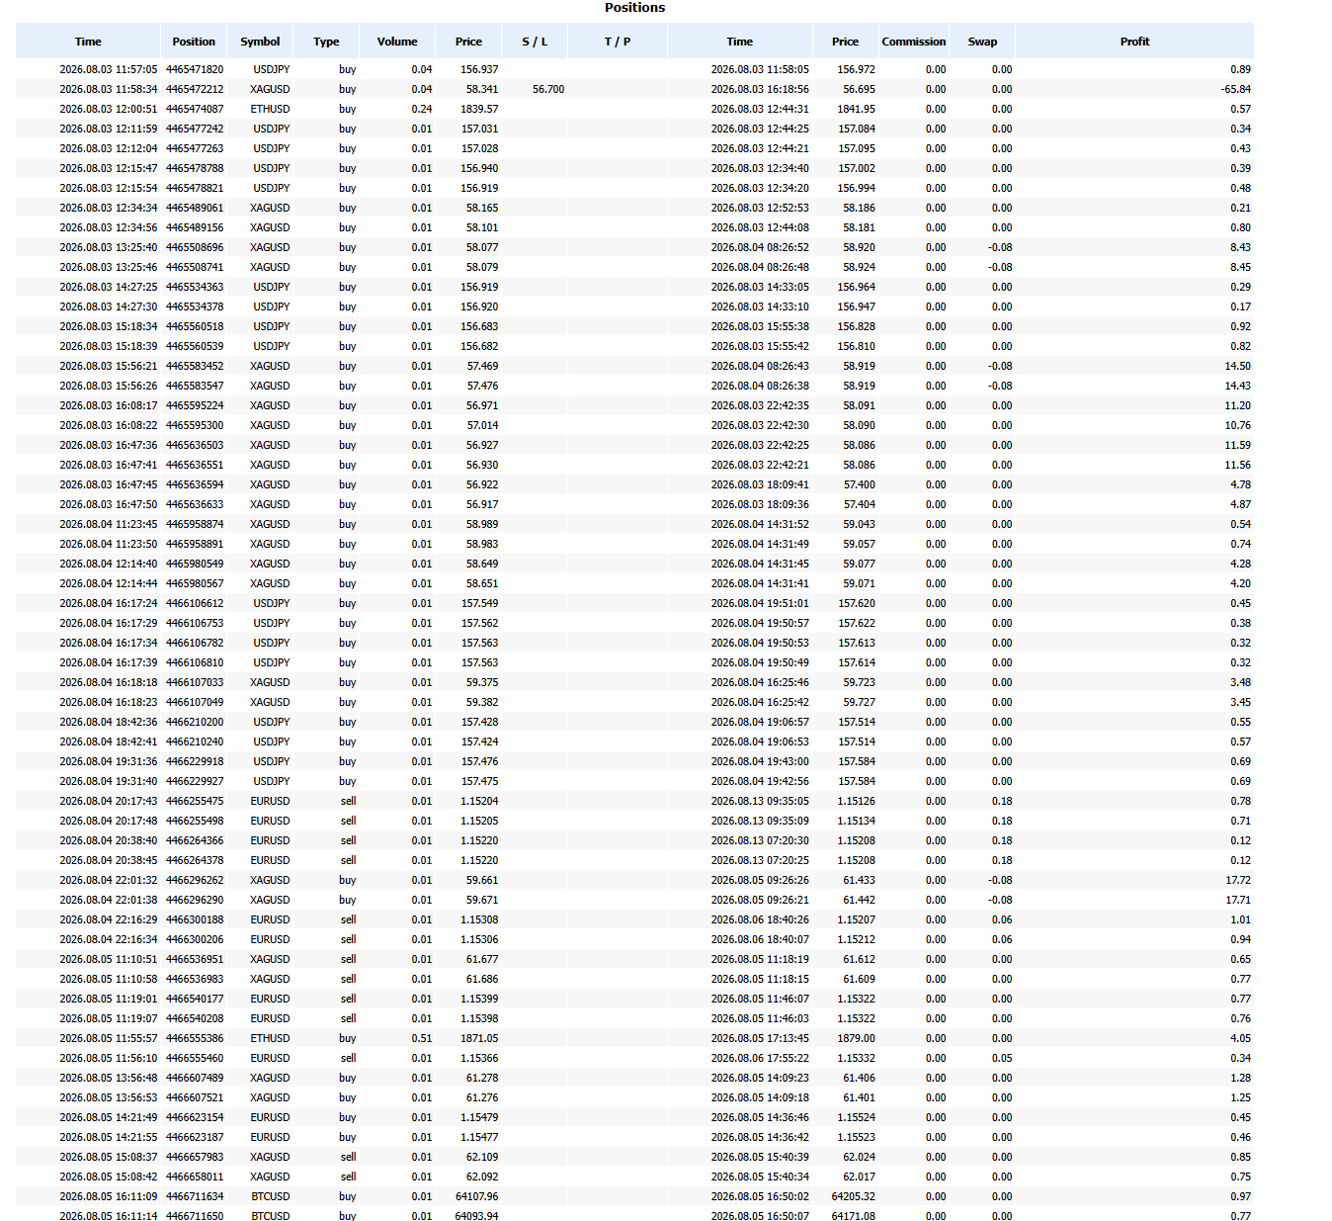Click close time 2026.08.03 16:18:56
The height and width of the screenshot is (1221, 1332).
760,89
